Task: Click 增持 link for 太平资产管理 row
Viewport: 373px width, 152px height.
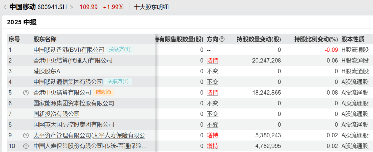Action: (x=212, y=135)
